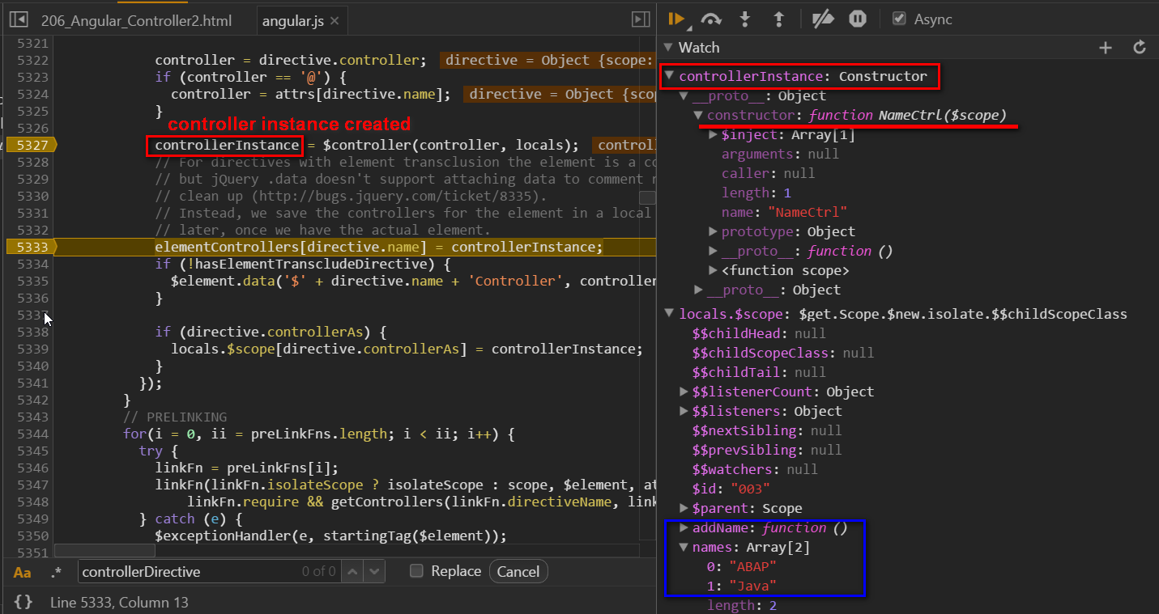Toggle pause on exceptions
The height and width of the screenshot is (614, 1159).
[858, 19]
